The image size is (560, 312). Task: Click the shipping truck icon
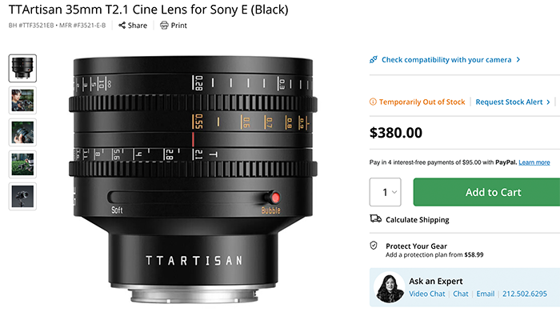375,218
